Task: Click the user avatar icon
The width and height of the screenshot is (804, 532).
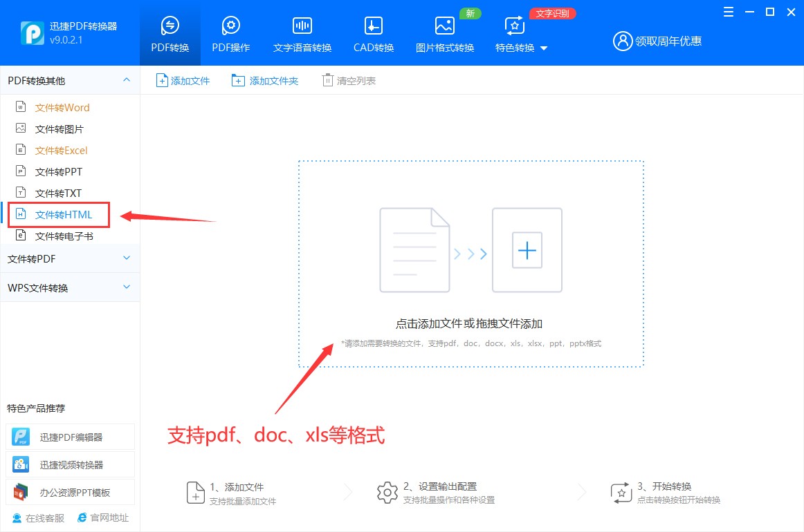Action: coord(623,41)
